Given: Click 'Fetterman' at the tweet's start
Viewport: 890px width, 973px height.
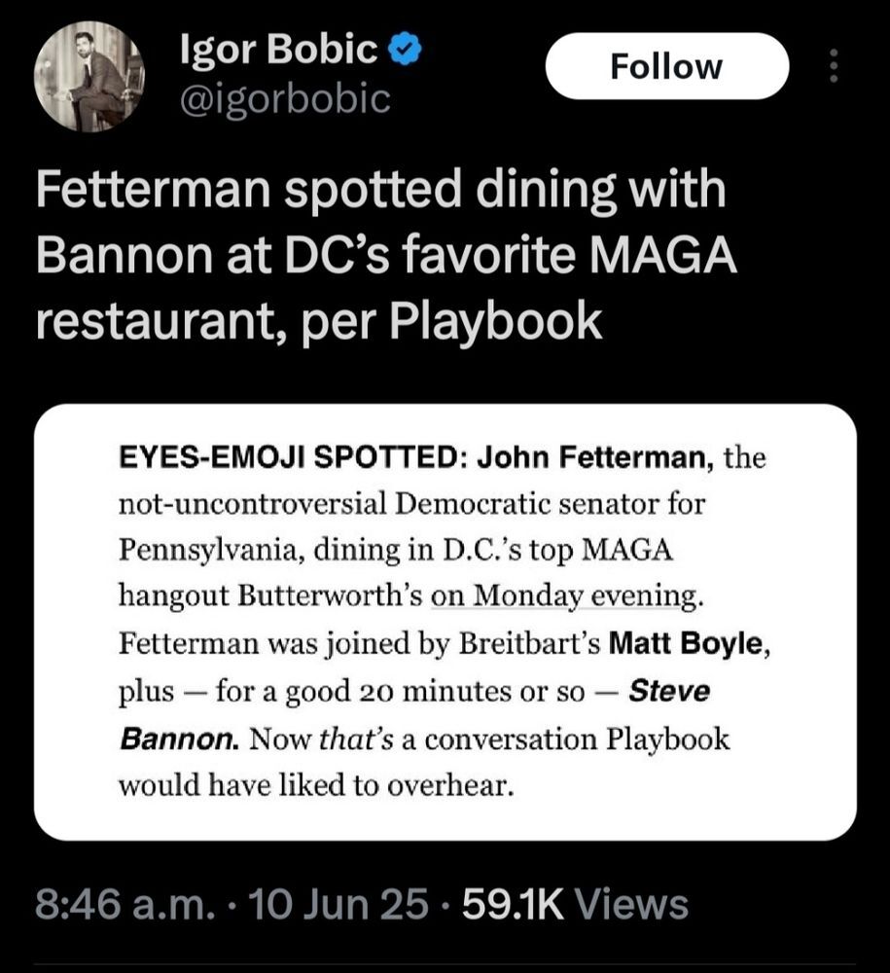Looking at the screenshot, I should coord(154,189).
